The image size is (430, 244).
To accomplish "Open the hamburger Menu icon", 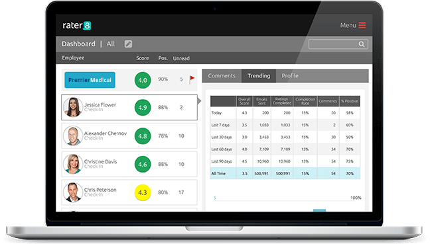I will pos(362,25).
